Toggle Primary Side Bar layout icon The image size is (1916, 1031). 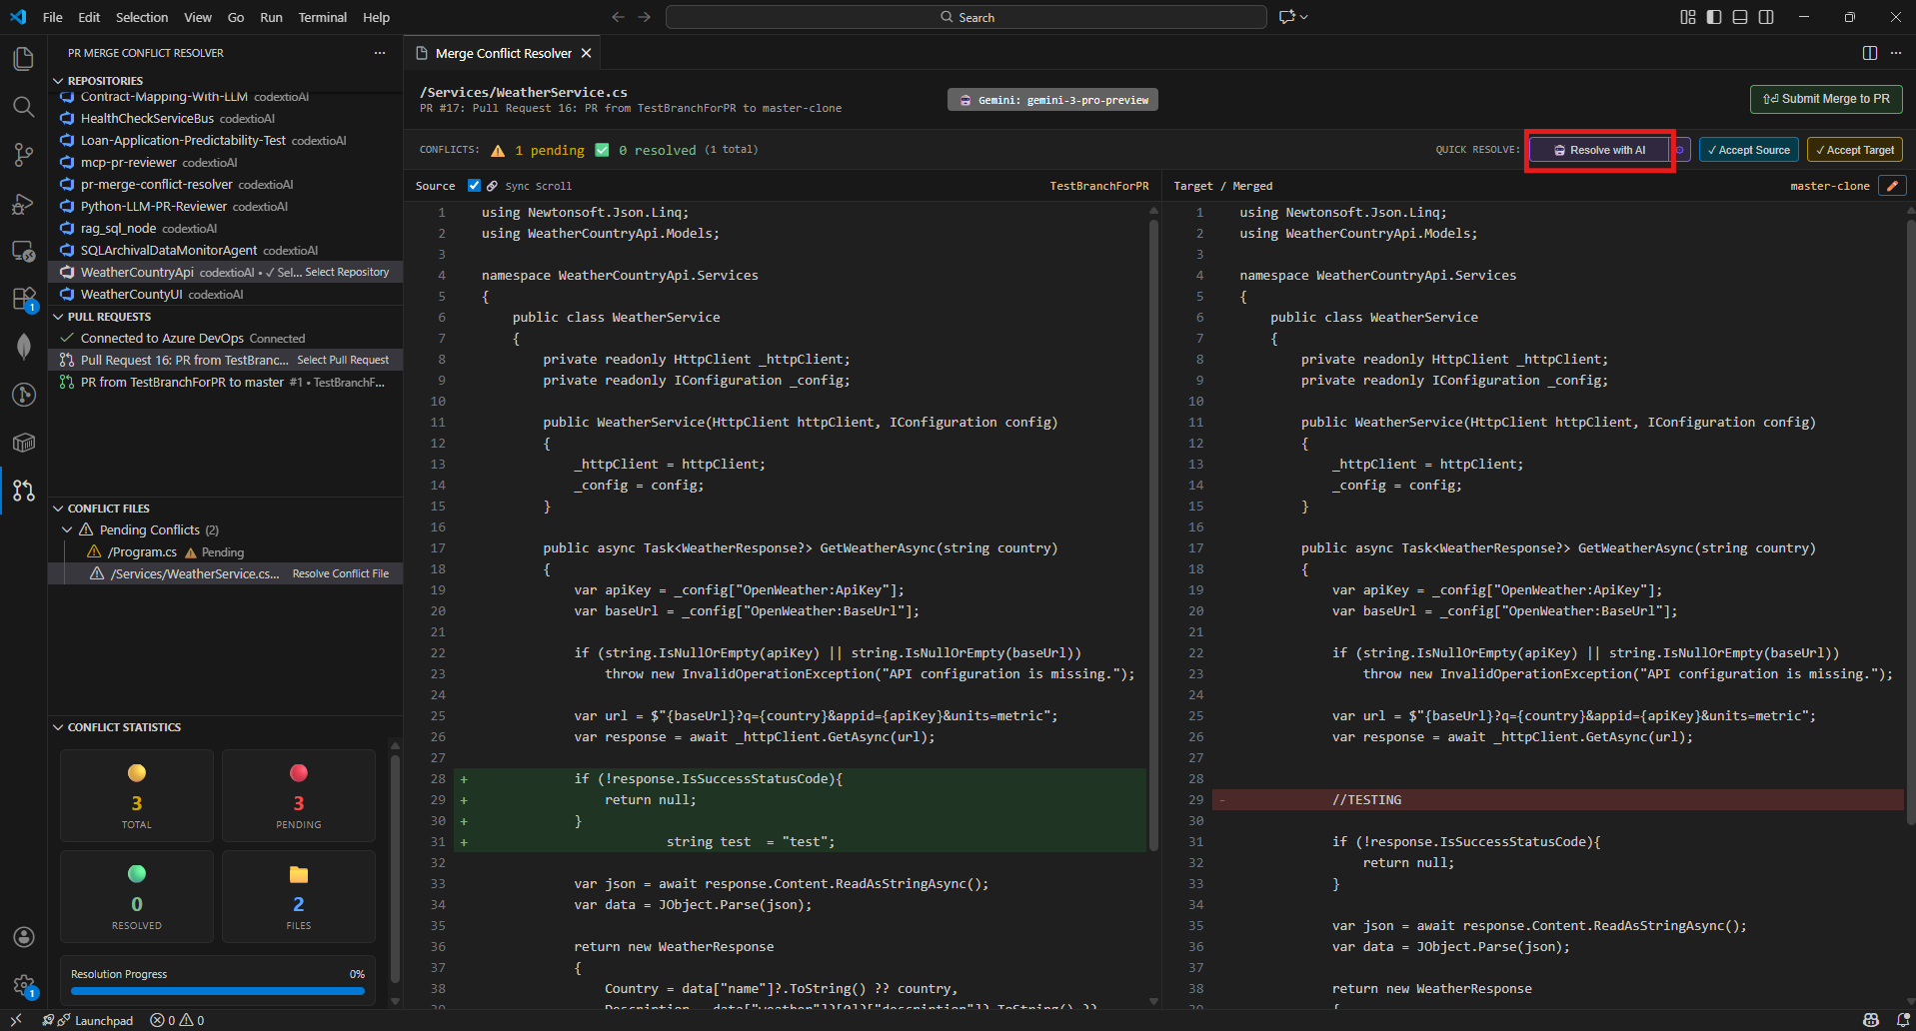tap(1714, 17)
